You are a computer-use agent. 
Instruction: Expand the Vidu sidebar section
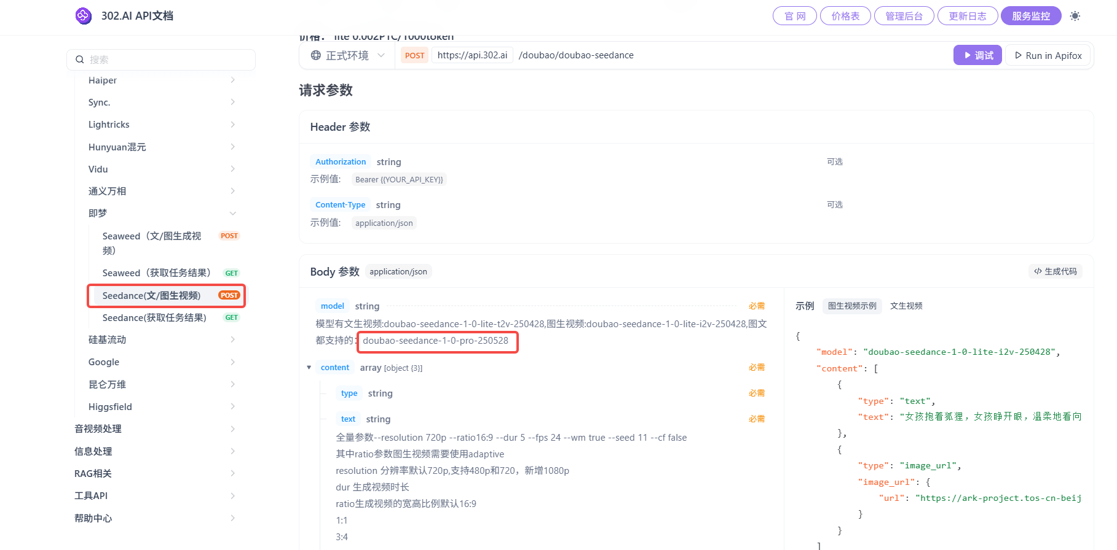[x=162, y=169]
